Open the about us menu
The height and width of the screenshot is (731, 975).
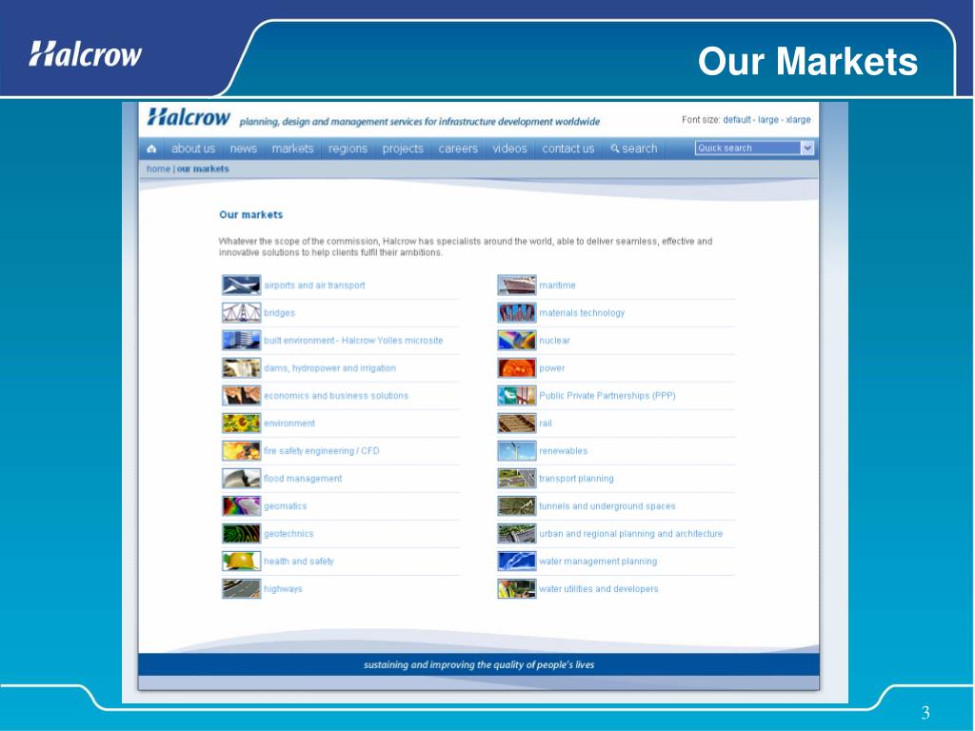click(x=192, y=148)
